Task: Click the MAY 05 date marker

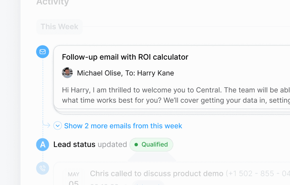Action: pyautogui.click(x=73, y=179)
